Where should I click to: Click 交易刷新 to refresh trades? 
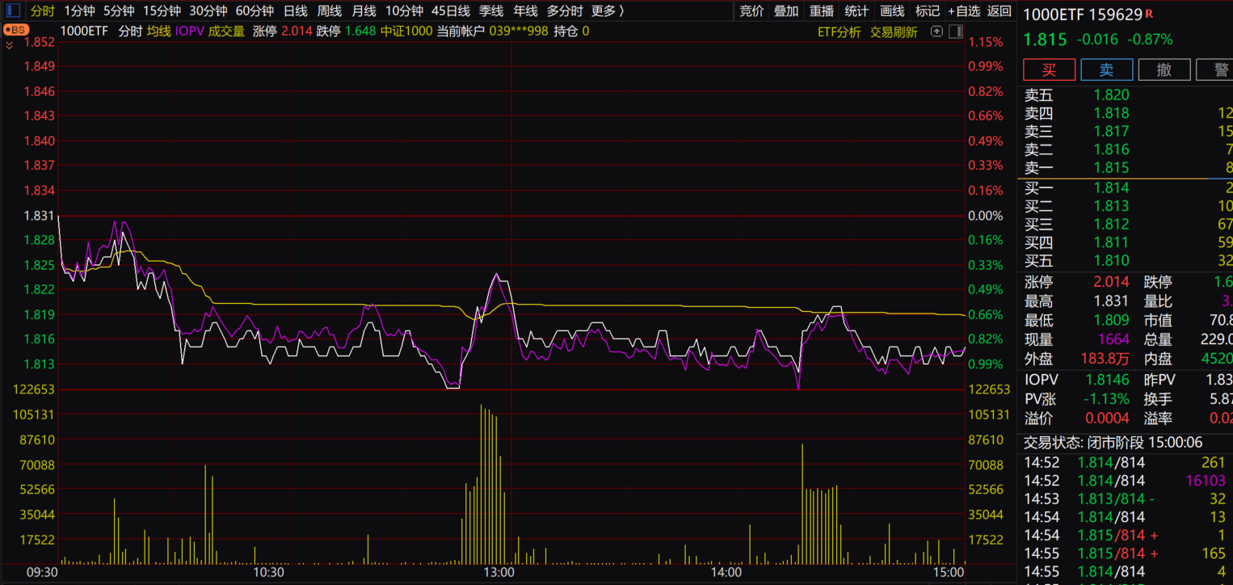pos(893,32)
